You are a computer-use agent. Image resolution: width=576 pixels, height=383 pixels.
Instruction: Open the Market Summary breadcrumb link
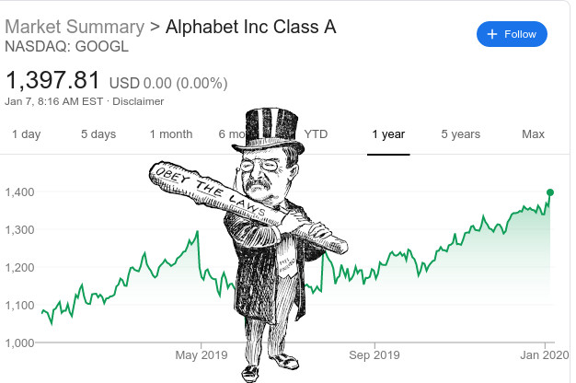click(75, 27)
